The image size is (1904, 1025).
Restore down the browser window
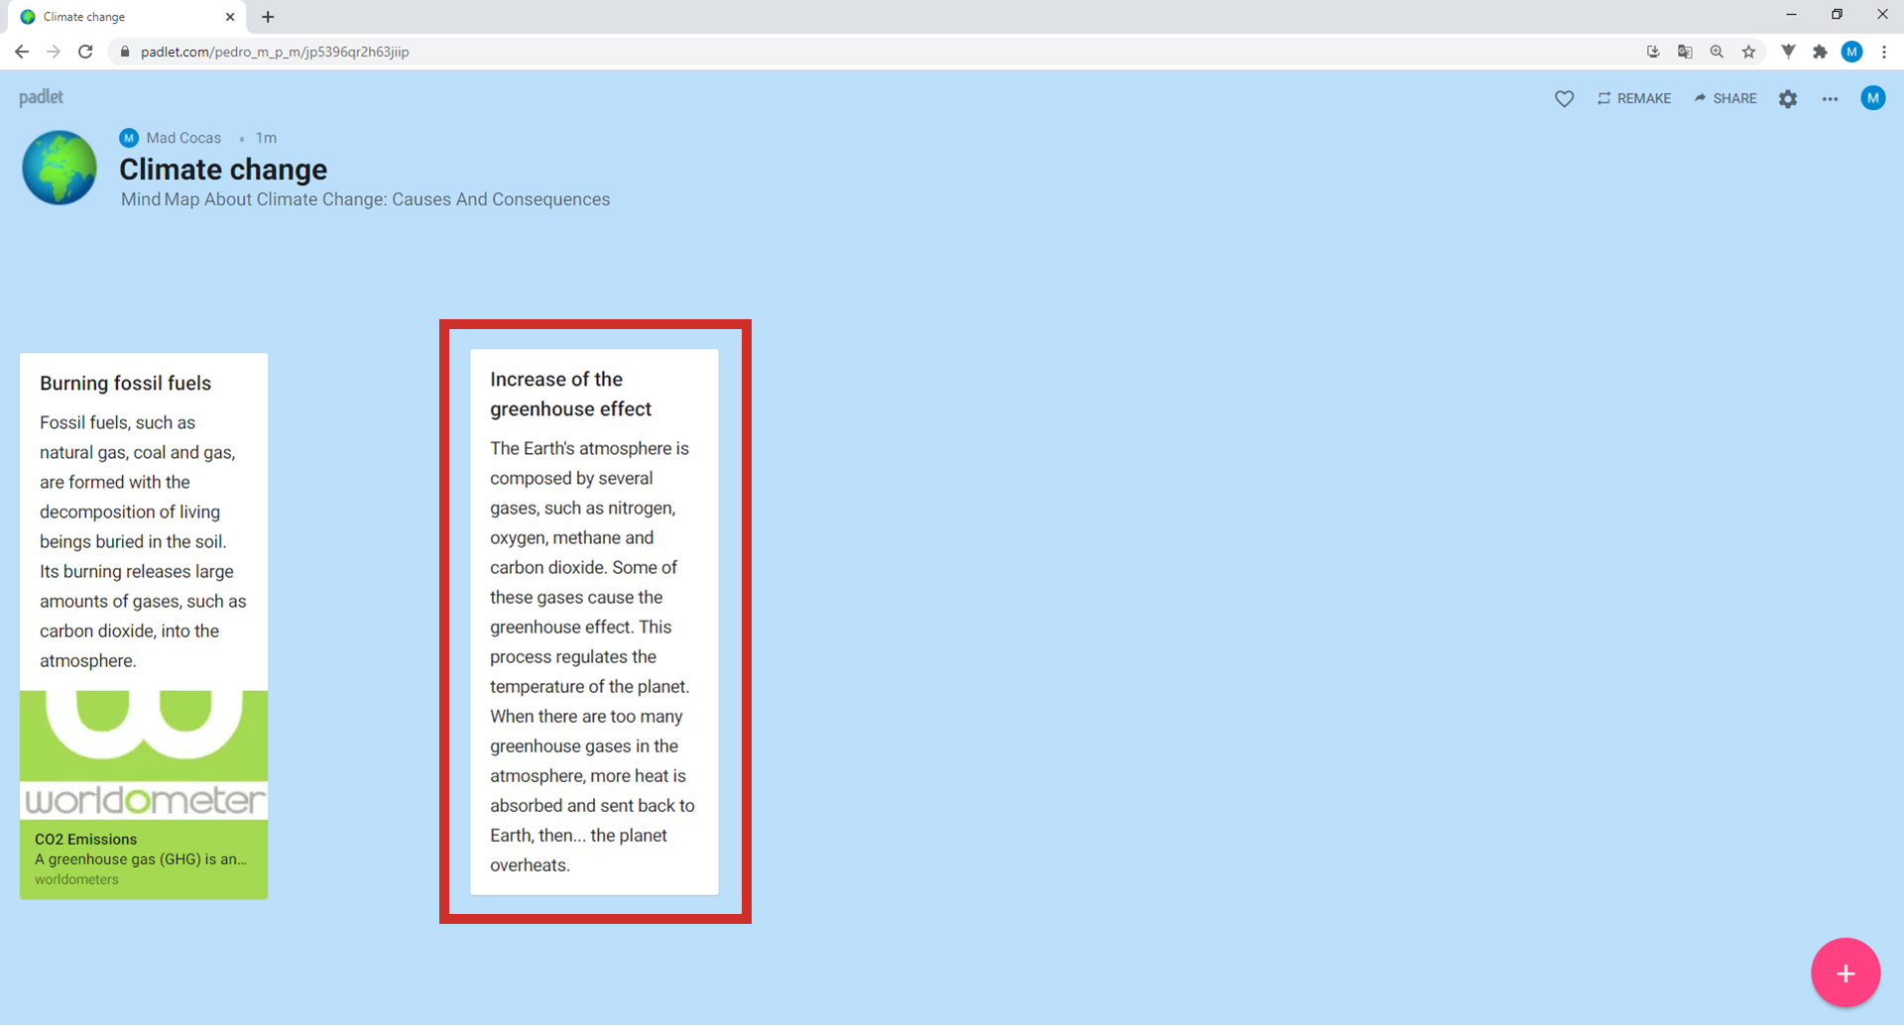pos(1837,15)
